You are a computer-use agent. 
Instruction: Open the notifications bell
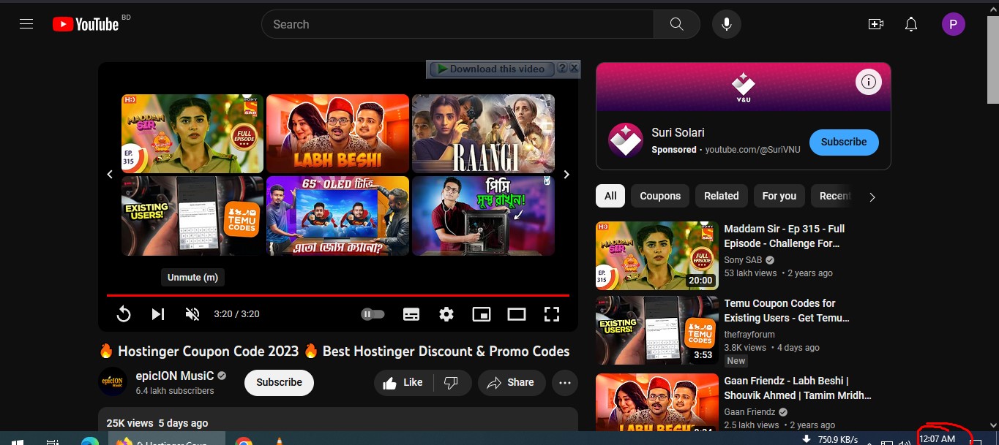pos(911,24)
